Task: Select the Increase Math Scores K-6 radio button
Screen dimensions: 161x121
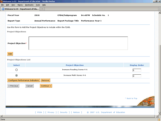Action: click(16, 75)
